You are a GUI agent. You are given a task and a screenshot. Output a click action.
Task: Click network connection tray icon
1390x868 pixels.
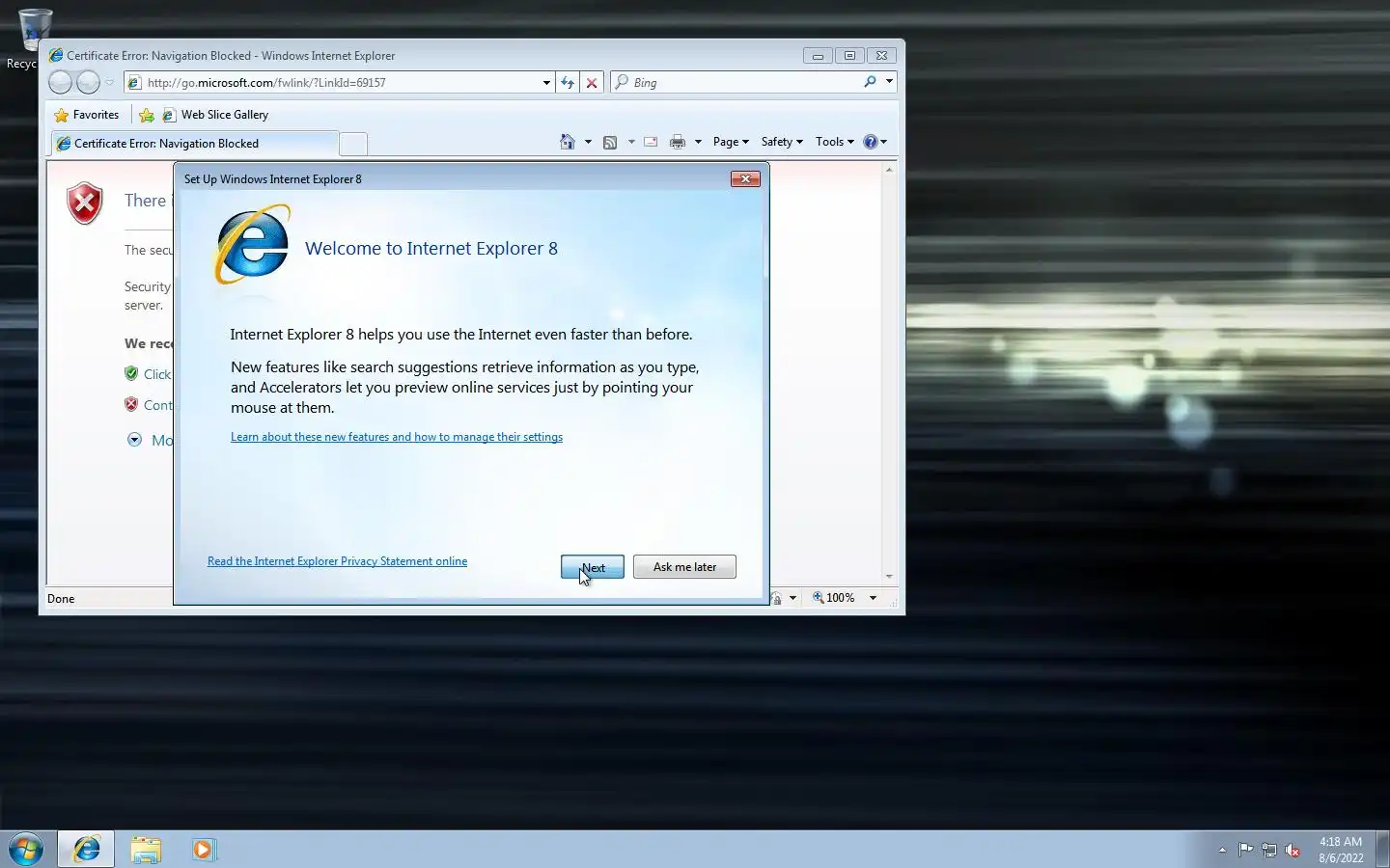[1269, 850]
